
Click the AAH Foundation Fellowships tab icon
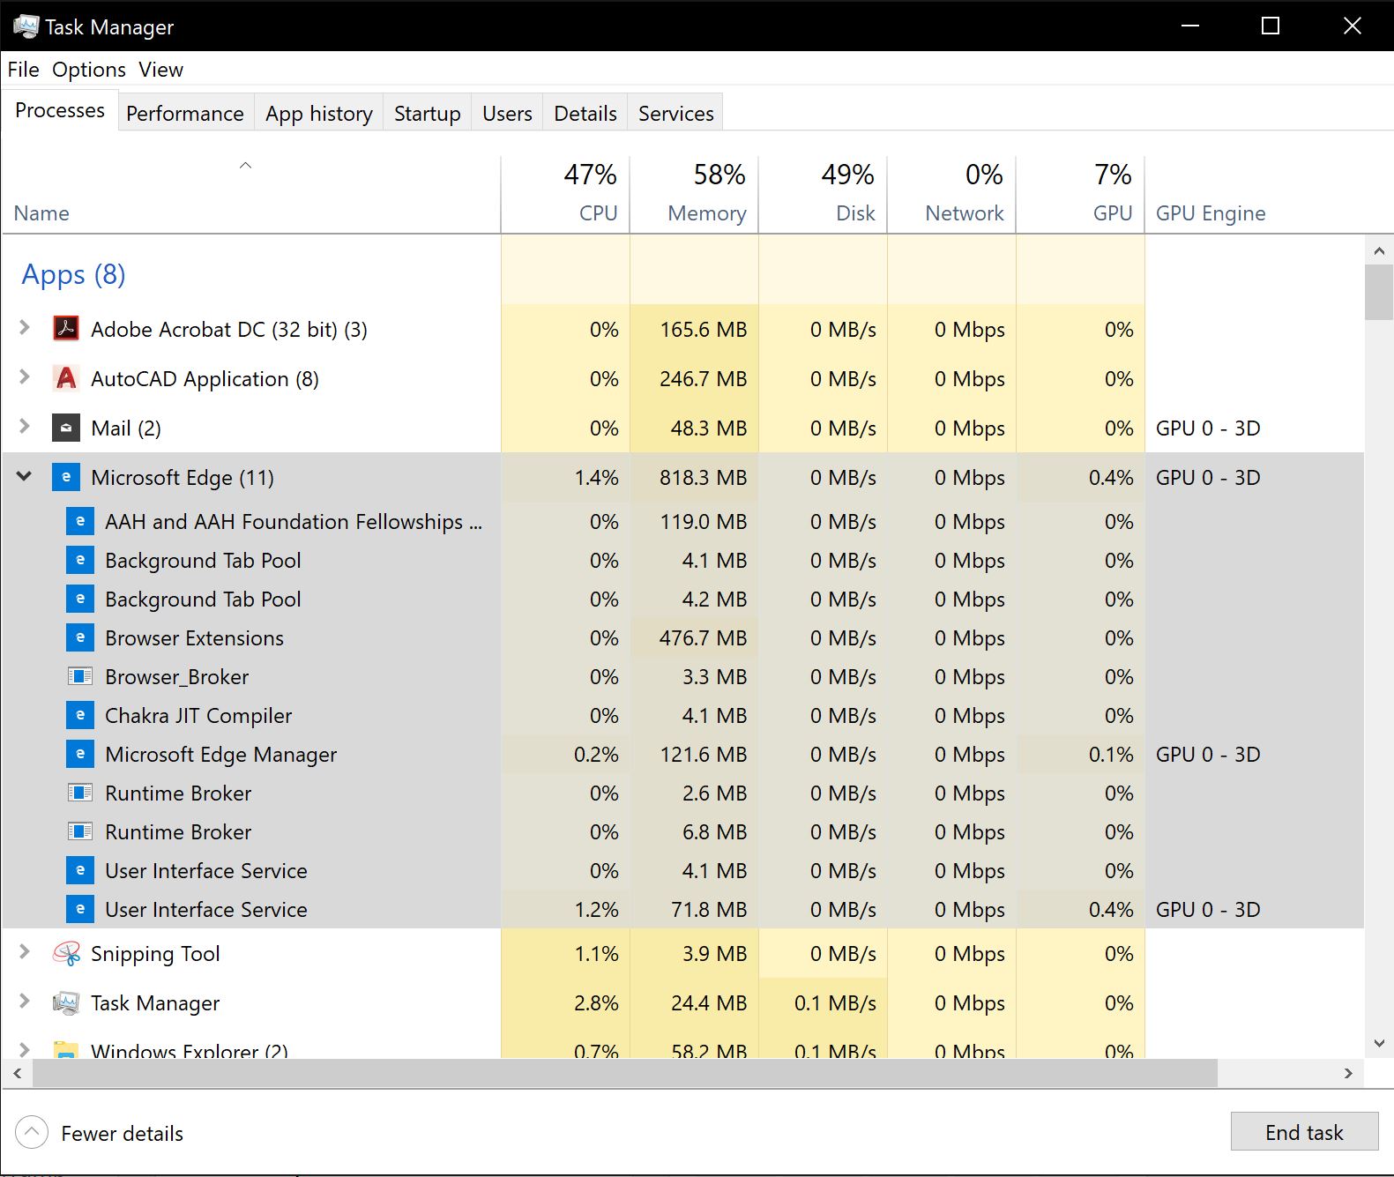coord(80,521)
